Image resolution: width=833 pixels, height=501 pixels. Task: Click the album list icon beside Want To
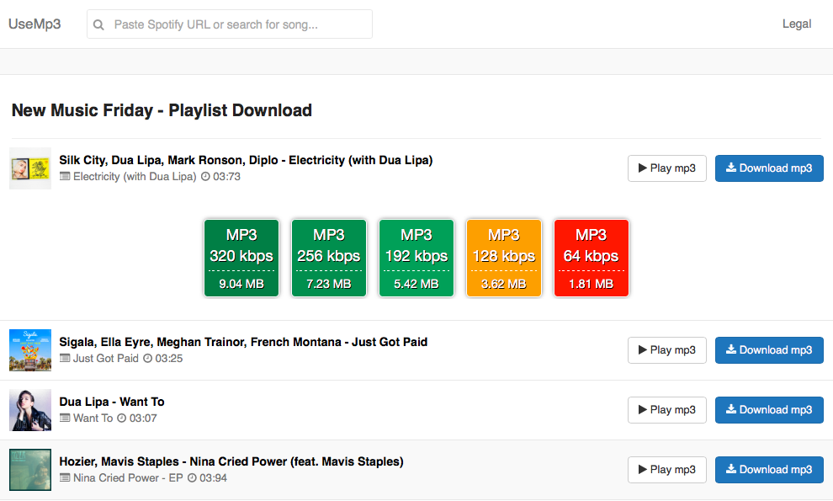point(65,418)
